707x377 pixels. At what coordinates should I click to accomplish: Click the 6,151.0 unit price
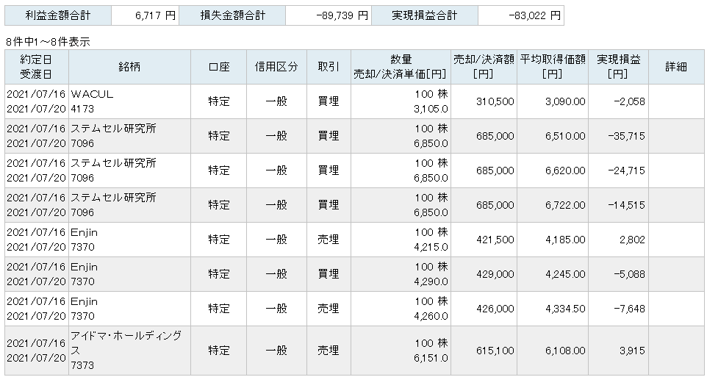click(431, 358)
